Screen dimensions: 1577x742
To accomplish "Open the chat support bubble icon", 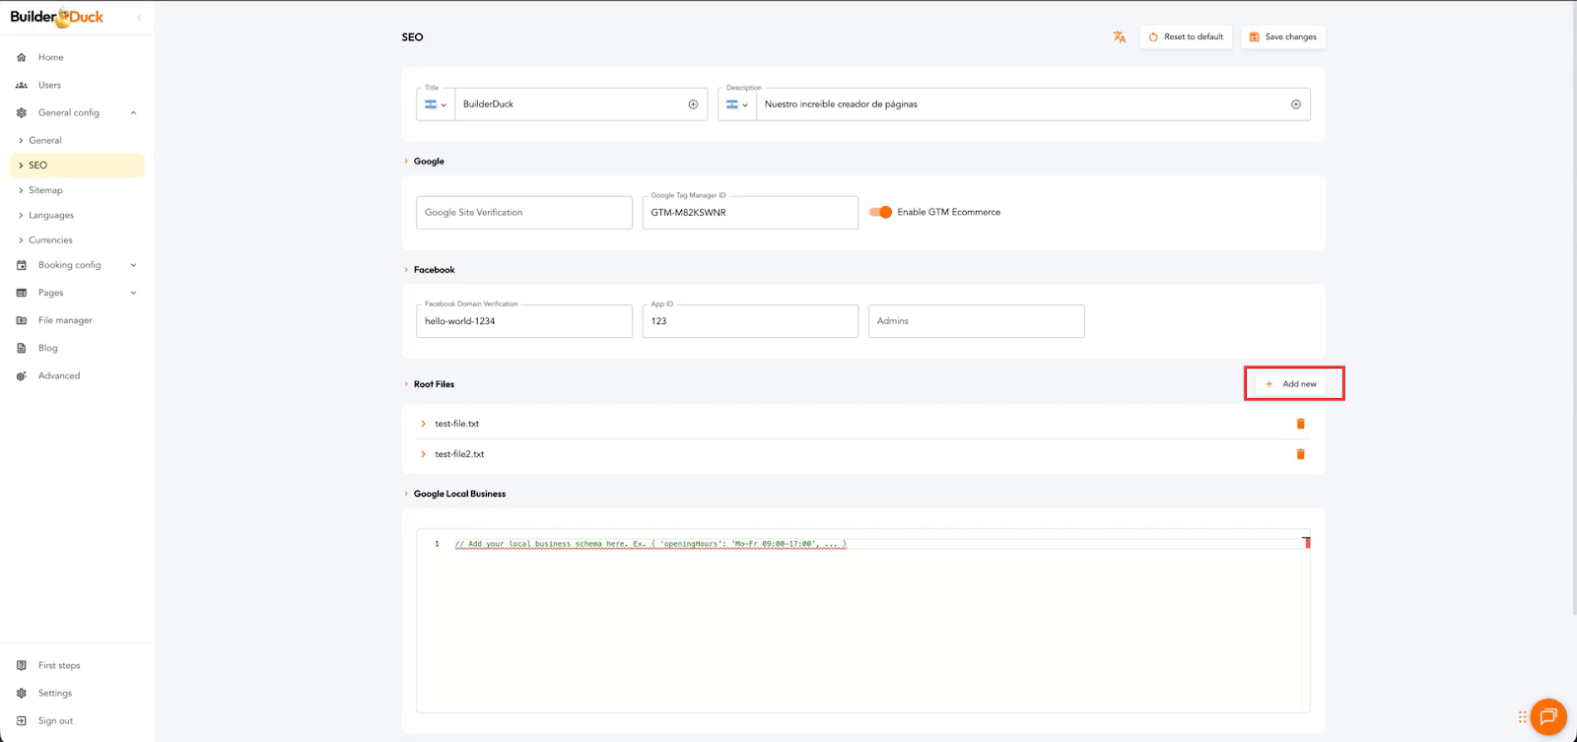I will click(x=1547, y=716).
